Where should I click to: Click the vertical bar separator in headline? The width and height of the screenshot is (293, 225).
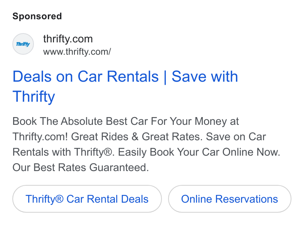(165, 77)
